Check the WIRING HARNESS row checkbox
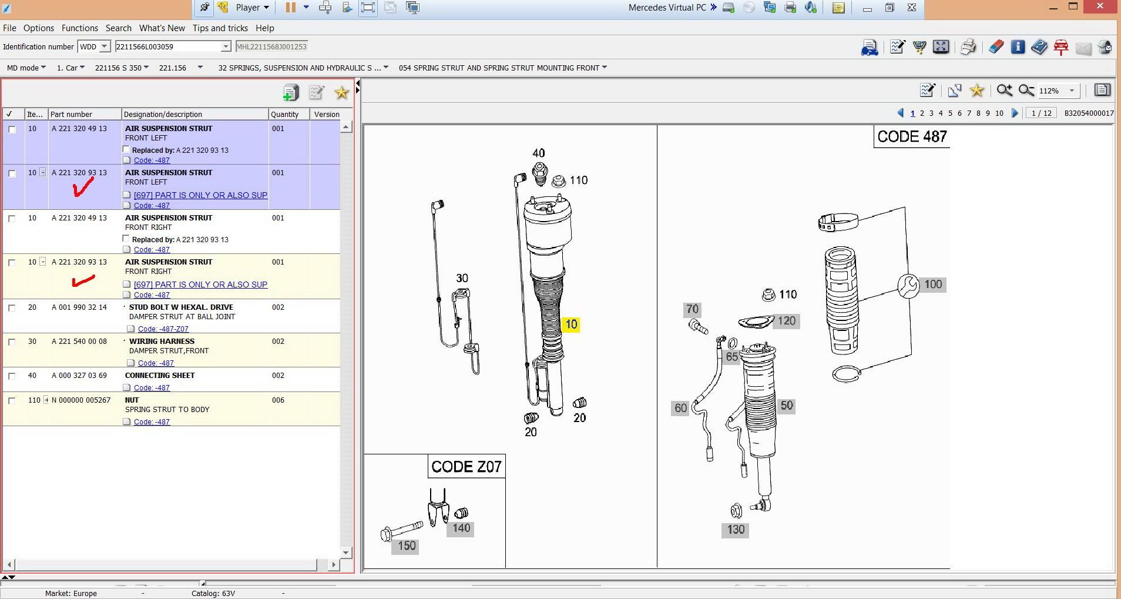The height and width of the screenshot is (599, 1121). click(x=12, y=342)
